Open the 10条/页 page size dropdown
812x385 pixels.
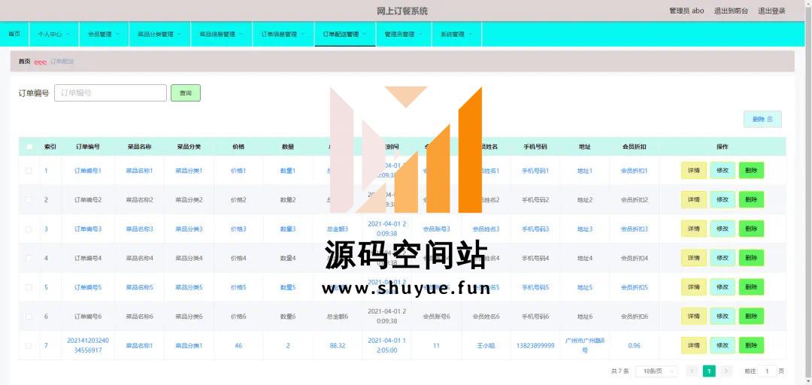[x=656, y=371]
